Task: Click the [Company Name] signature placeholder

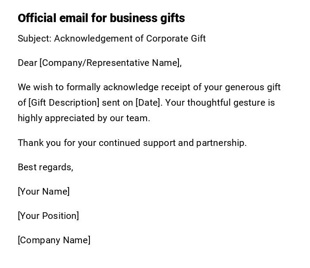Action: point(54,240)
